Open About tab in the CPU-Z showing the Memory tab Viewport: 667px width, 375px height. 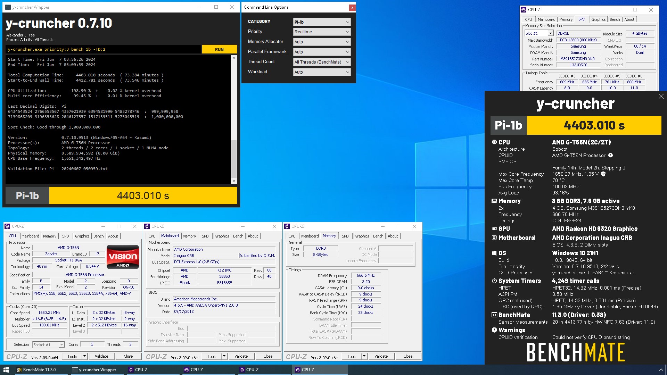click(393, 236)
